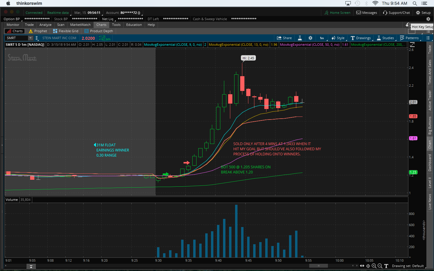Click the expand time axis arrows icon
434x271 pixels.
point(362,266)
